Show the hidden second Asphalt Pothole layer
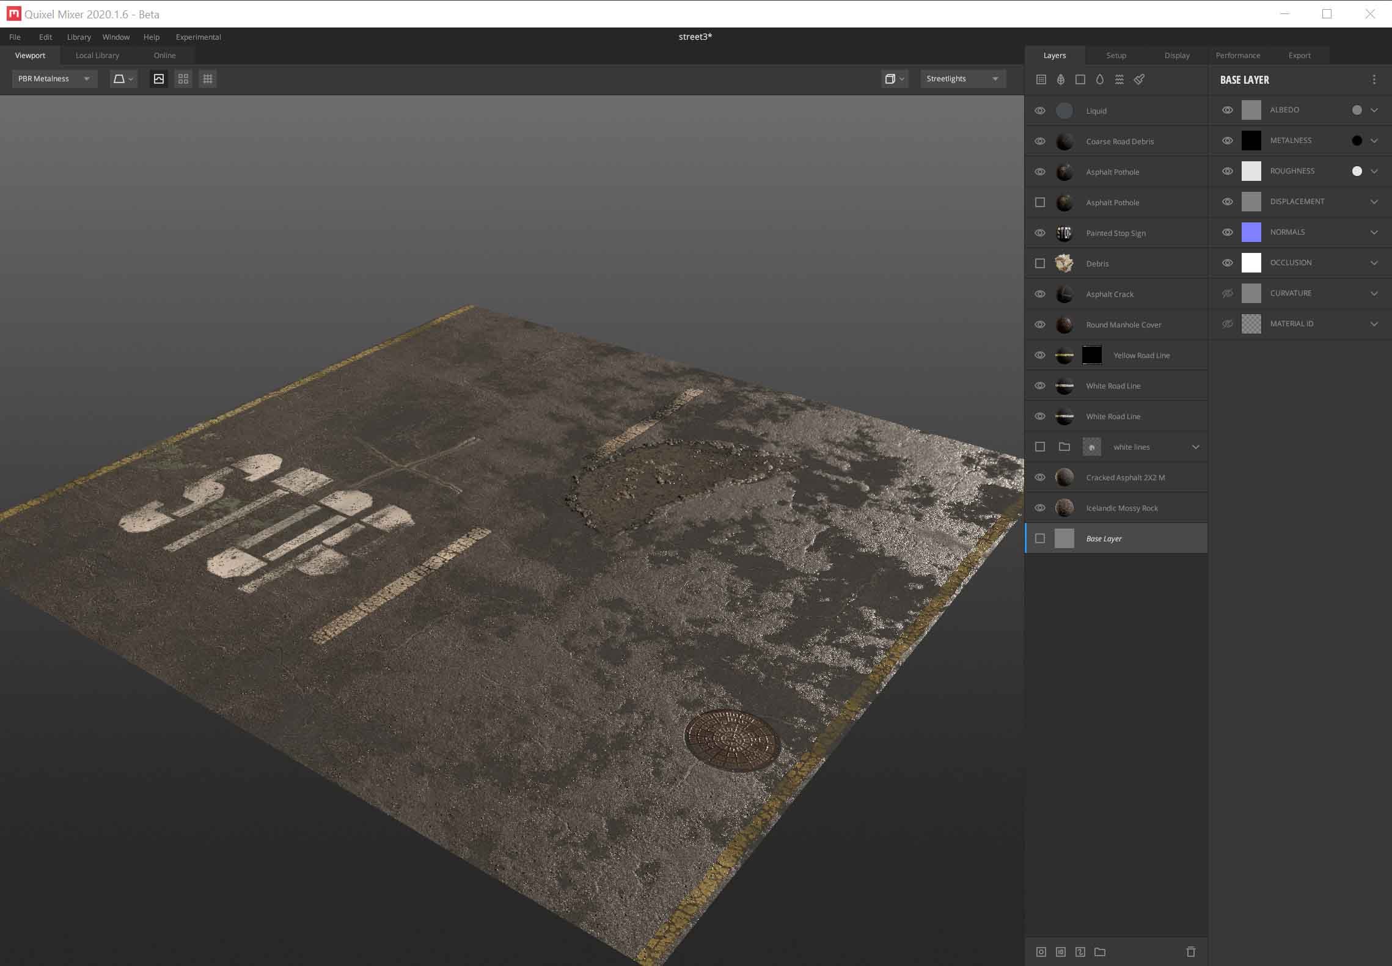This screenshot has height=966, width=1392. pos(1040,202)
